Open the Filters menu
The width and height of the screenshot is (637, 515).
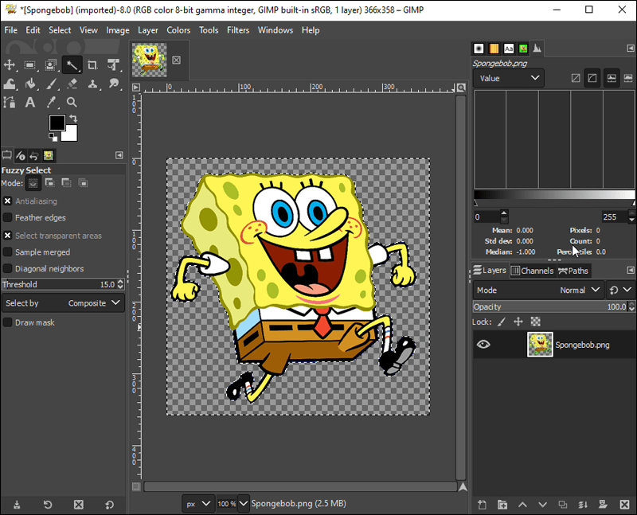click(237, 30)
